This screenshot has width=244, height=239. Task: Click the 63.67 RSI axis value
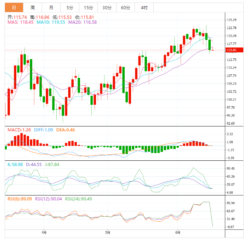231,211
